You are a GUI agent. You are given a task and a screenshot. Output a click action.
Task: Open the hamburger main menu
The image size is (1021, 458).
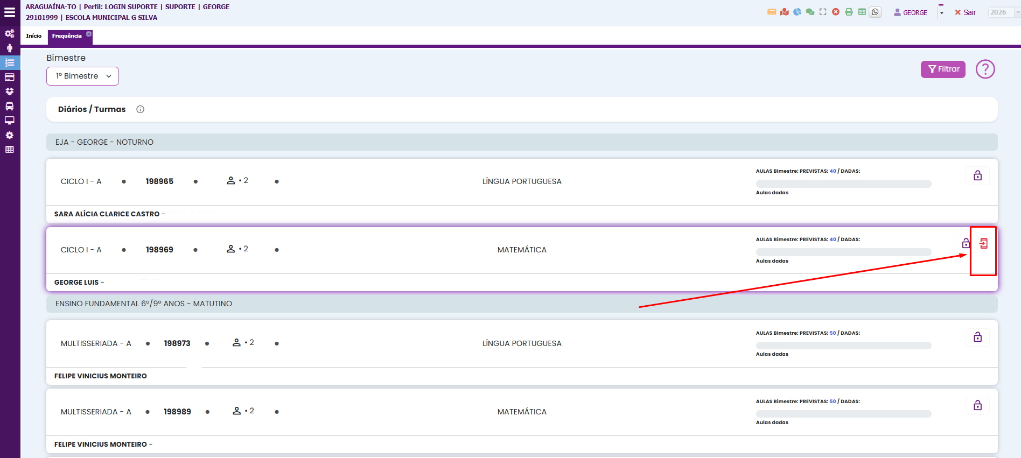[10, 12]
